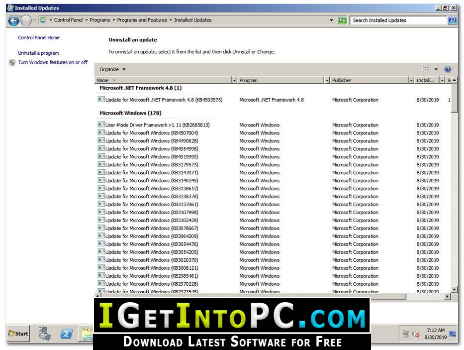Select Update for Microsoft Windows (KB3140245)
This screenshot has height=350, width=464.
tap(152, 181)
